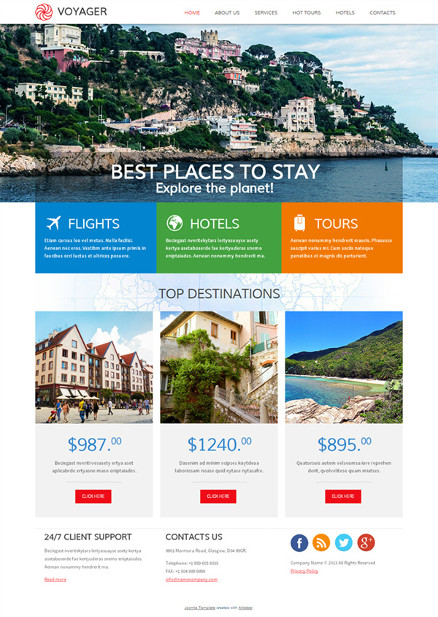Open the Hot Tours menu item

tap(307, 12)
